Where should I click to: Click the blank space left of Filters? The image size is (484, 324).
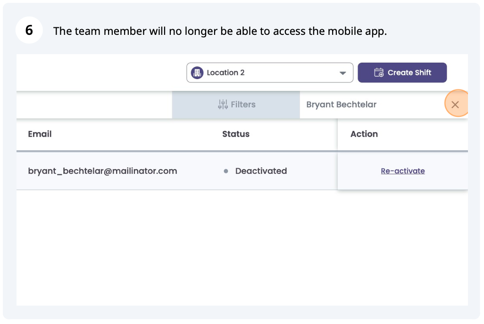[x=94, y=105]
